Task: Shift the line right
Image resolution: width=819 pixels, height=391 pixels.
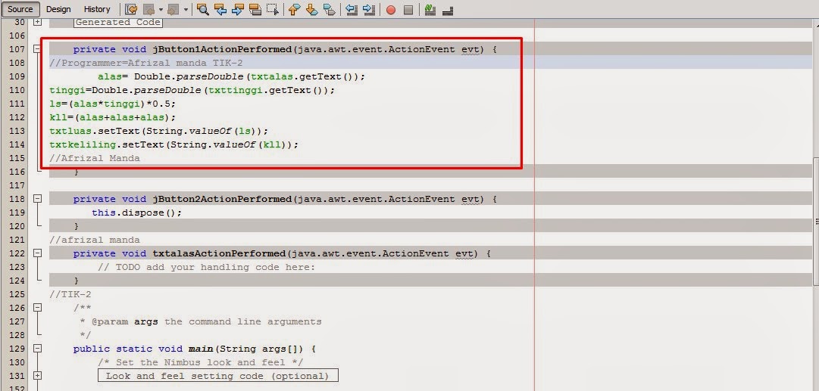Action: pyautogui.click(x=369, y=9)
